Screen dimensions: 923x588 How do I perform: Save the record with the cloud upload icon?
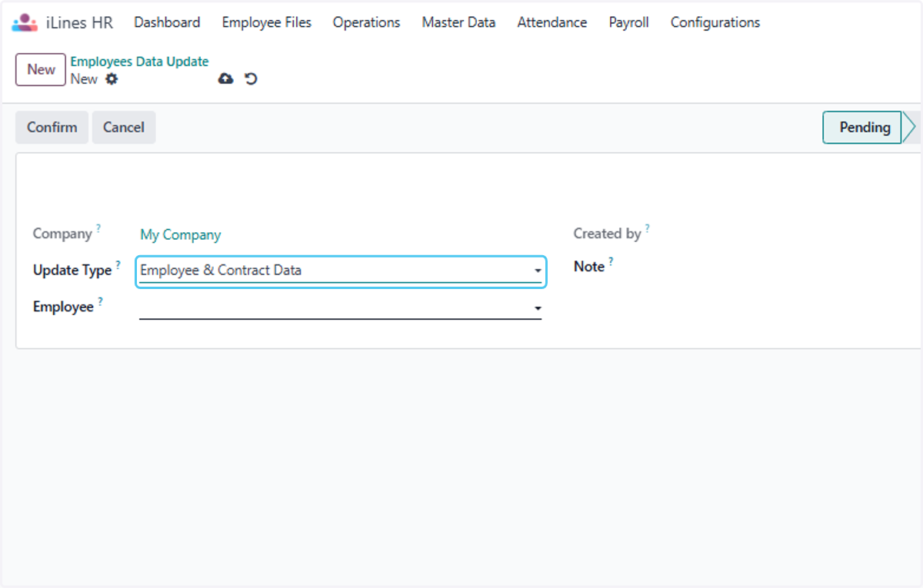point(225,78)
